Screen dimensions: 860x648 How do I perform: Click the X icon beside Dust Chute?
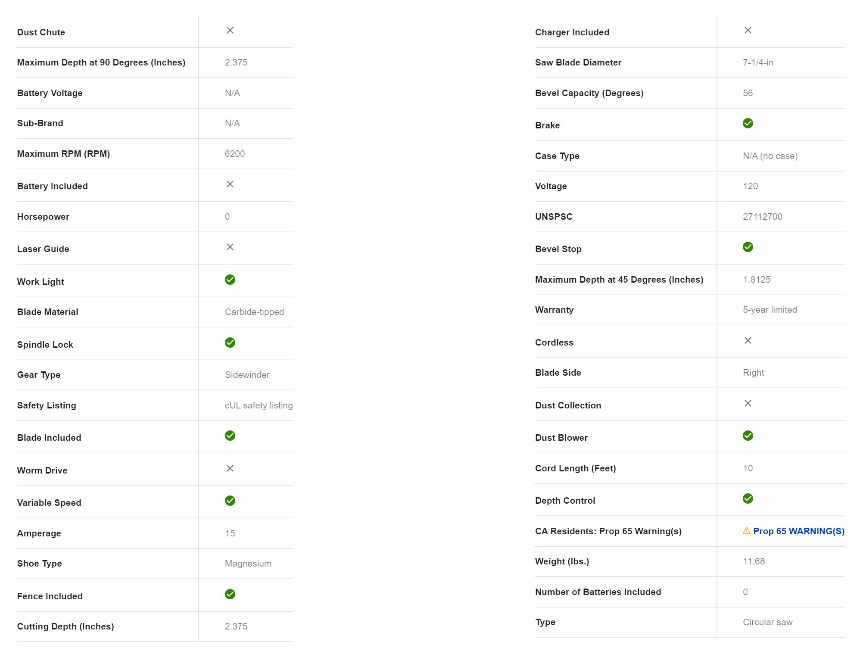(x=230, y=30)
